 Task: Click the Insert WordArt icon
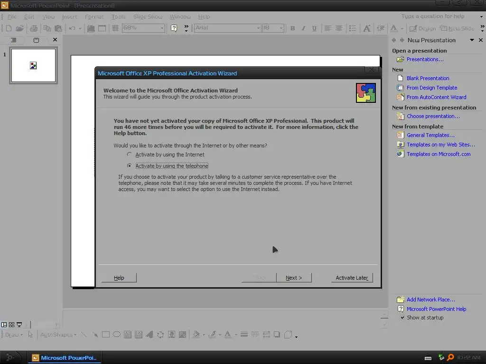[150, 334]
